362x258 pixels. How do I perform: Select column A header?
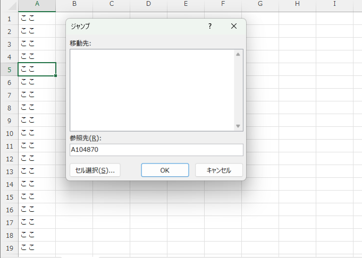37,4
